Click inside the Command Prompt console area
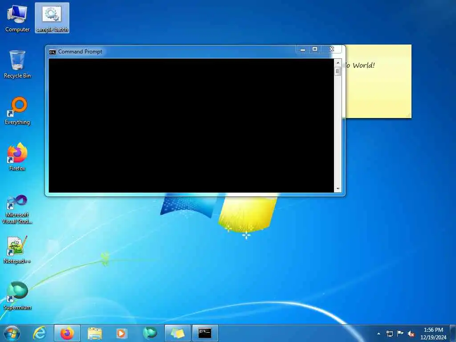 [x=191, y=125]
